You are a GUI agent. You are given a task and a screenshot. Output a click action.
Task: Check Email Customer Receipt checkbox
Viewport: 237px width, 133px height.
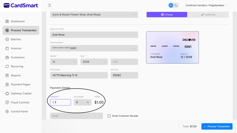pyautogui.click(x=109, y=116)
